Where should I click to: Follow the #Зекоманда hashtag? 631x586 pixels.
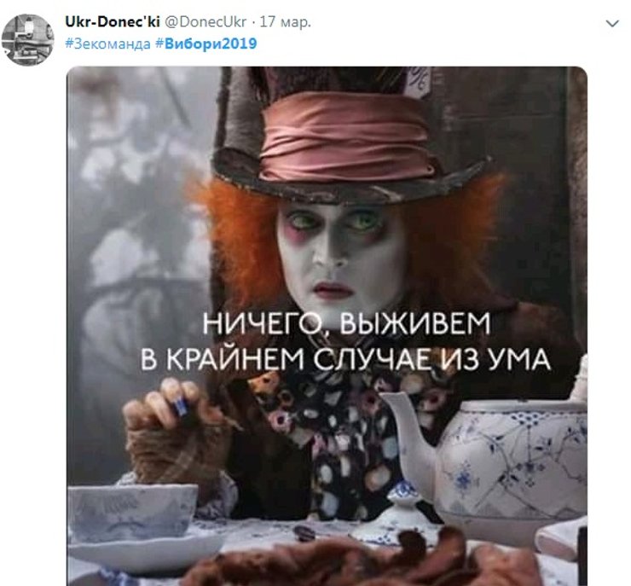click(107, 44)
